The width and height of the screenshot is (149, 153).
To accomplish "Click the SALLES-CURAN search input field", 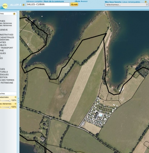I will point(48,4).
